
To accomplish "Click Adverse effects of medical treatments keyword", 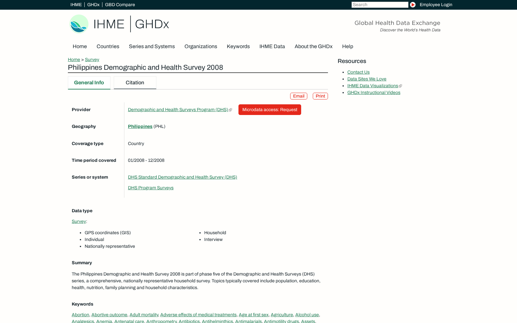I will (x=198, y=315).
